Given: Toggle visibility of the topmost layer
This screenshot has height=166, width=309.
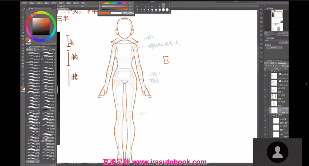Looking at the screenshot, I should [265, 76].
